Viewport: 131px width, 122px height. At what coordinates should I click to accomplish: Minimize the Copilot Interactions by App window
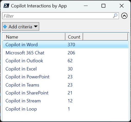coord(86,6)
